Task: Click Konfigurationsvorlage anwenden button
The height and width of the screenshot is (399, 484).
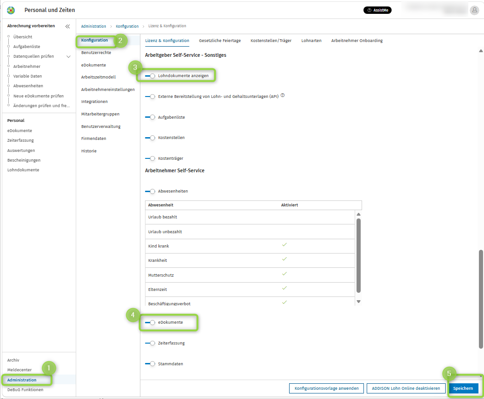Action: pyautogui.click(x=327, y=388)
